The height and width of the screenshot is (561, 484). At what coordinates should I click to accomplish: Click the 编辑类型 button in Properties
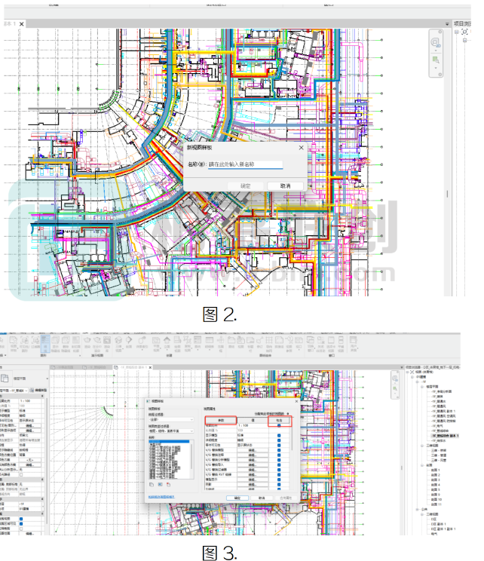coord(38,390)
